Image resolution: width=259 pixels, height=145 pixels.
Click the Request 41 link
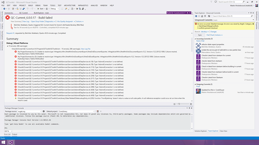(x=10, y=33)
